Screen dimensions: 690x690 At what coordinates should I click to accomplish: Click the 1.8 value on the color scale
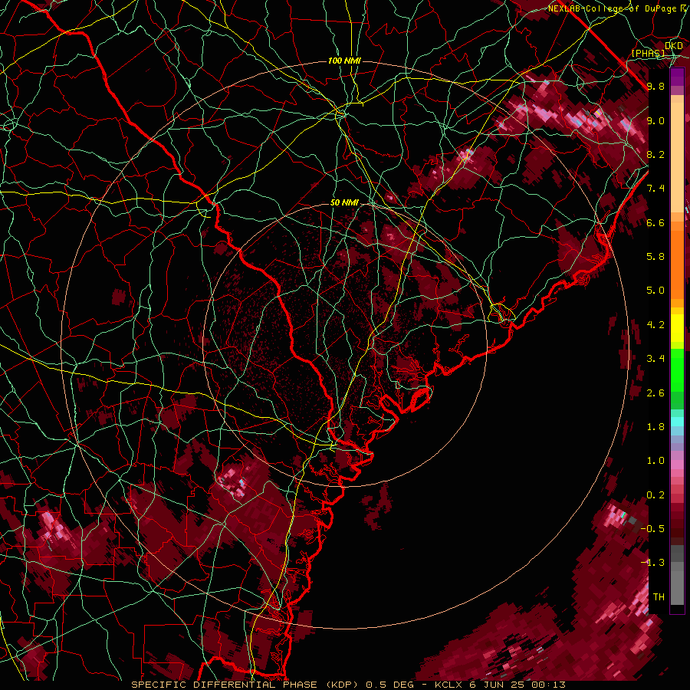pos(655,427)
